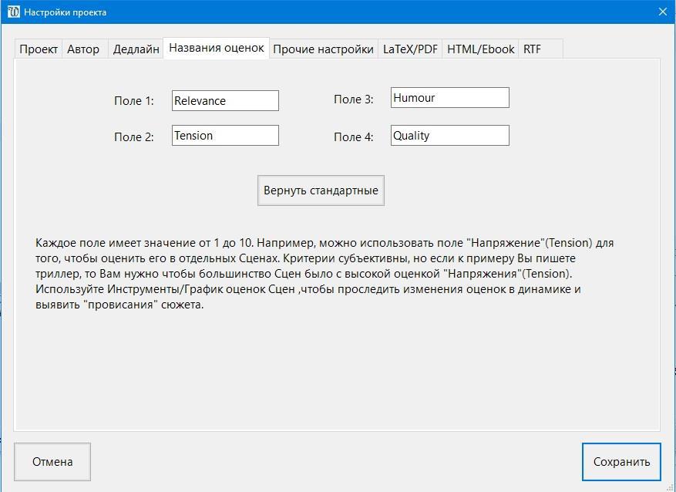
Task: Switch to the Проект tab
Action: [39, 49]
